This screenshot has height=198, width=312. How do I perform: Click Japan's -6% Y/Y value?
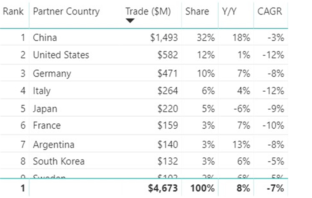coord(242,109)
